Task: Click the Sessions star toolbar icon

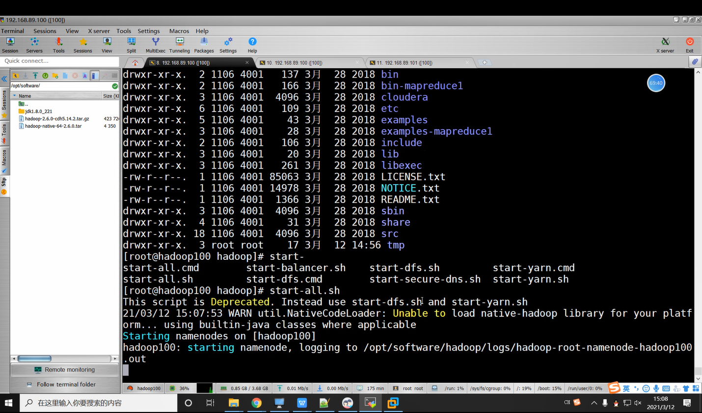Action: [82, 45]
